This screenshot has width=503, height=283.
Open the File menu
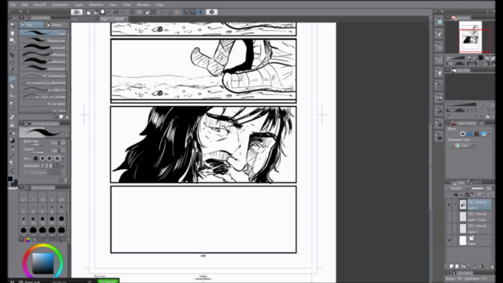(x=13, y=5)
